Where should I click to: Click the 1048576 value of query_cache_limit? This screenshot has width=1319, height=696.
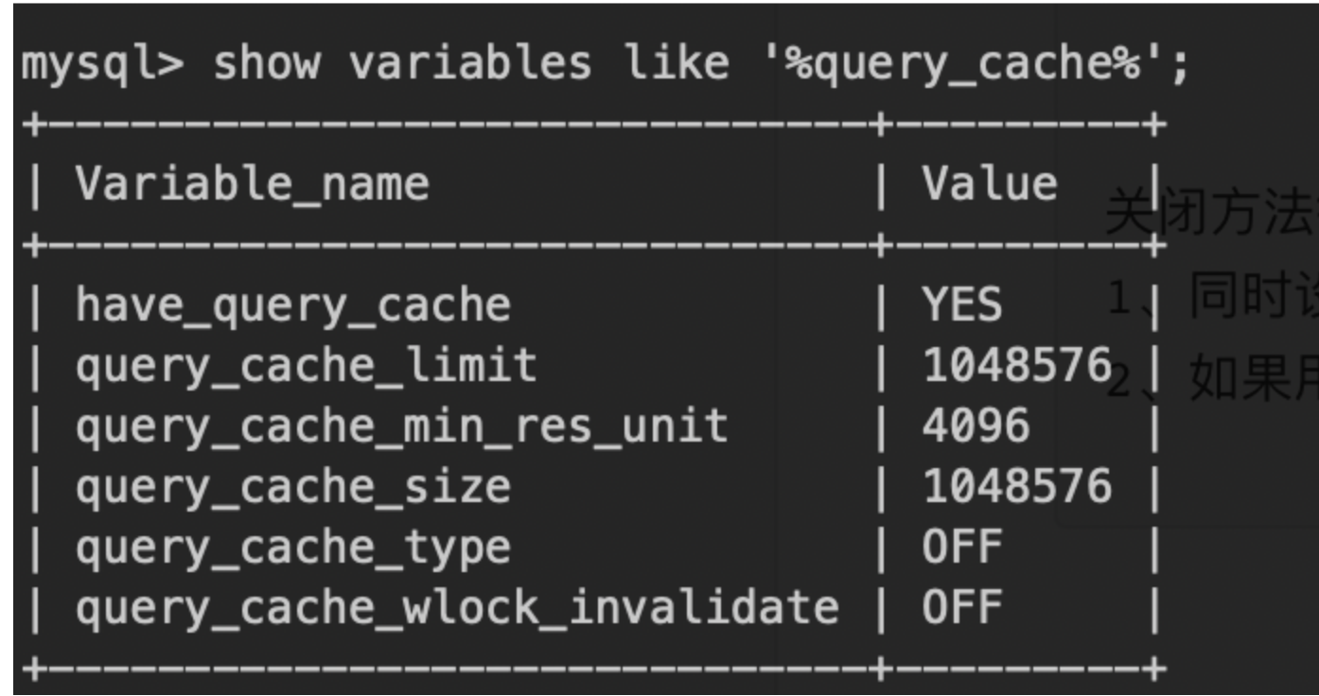(1017, 366)
